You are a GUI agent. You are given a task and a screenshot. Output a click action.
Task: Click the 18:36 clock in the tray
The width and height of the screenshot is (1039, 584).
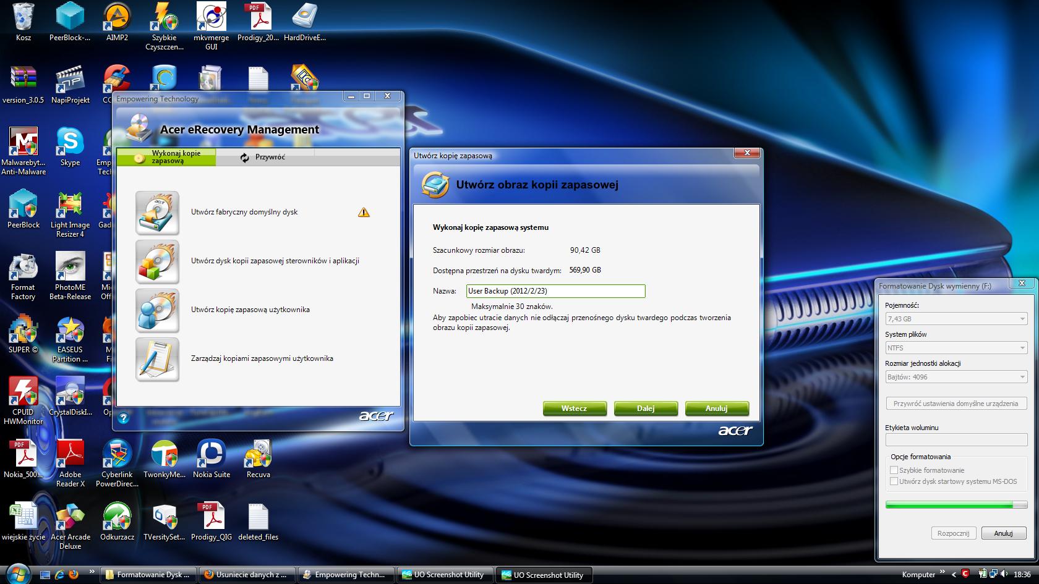pos(1023,575)
